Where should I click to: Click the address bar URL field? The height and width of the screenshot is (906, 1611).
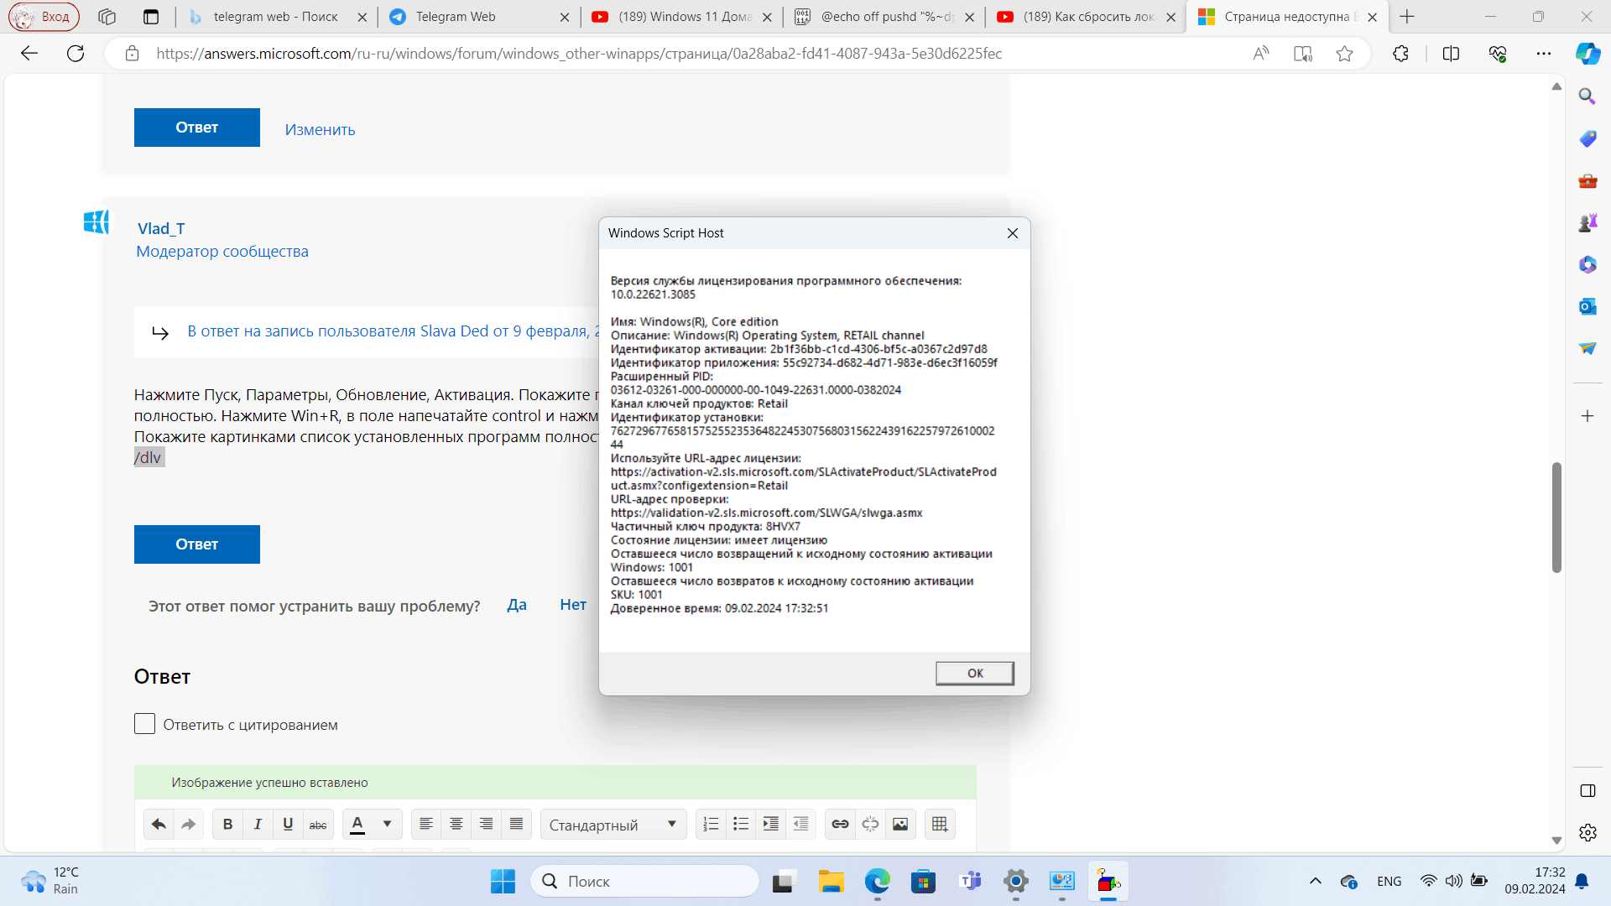(579, 54)
